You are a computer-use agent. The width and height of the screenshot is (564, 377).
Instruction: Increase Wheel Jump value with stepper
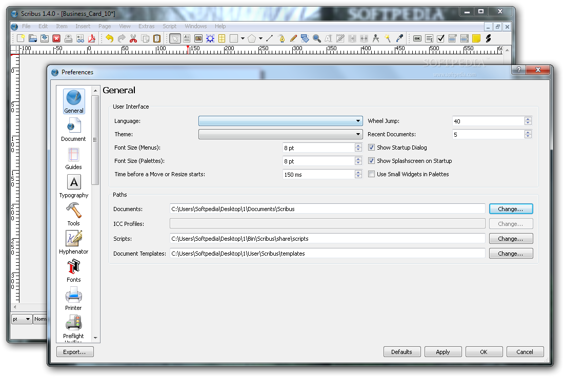(x=528, y=119)
